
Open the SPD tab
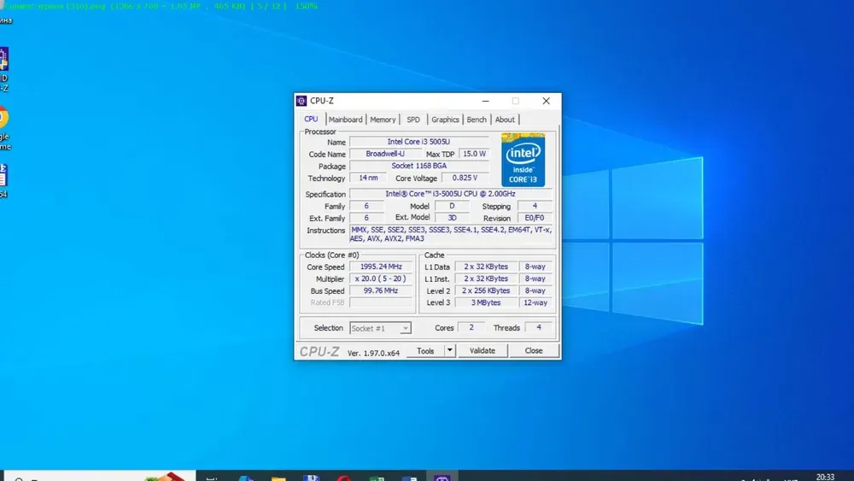[x=413, y=120]
